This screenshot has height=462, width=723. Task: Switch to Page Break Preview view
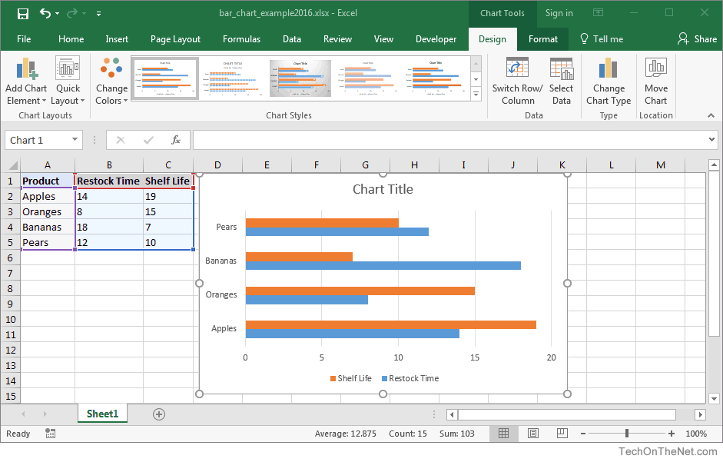tap(562, 433)
